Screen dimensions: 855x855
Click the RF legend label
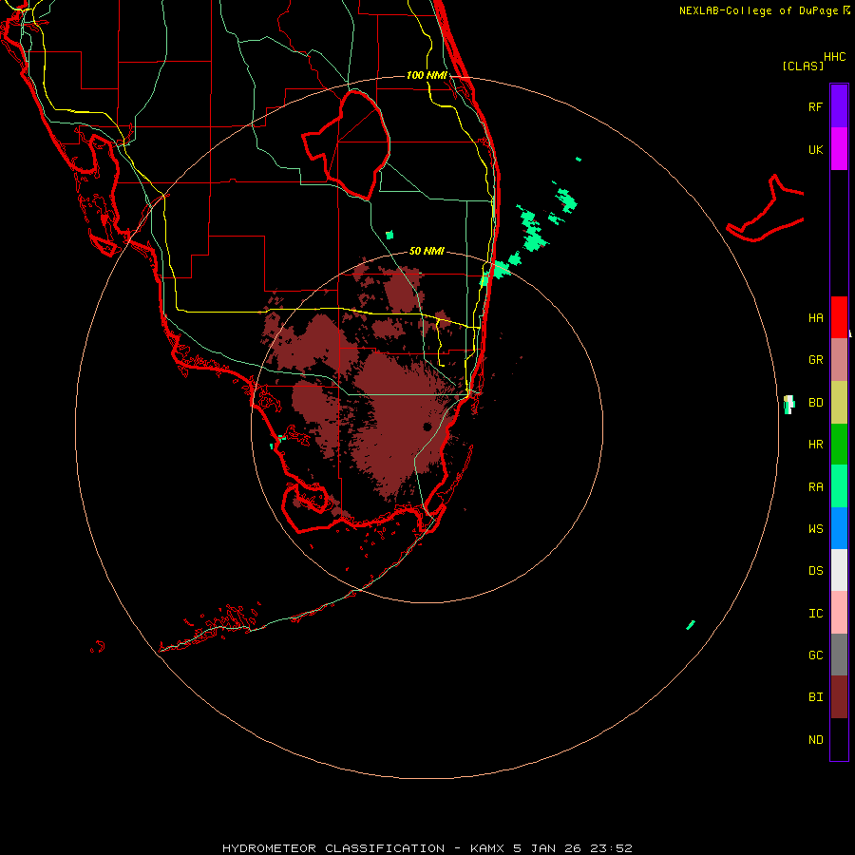pos(815,106)
